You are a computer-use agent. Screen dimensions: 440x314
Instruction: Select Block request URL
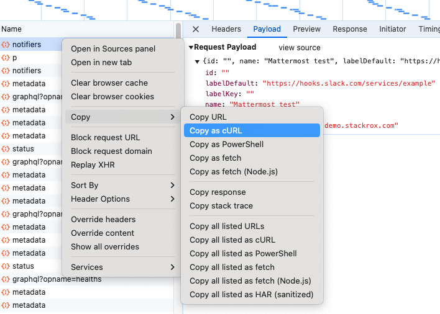[106, 138]
